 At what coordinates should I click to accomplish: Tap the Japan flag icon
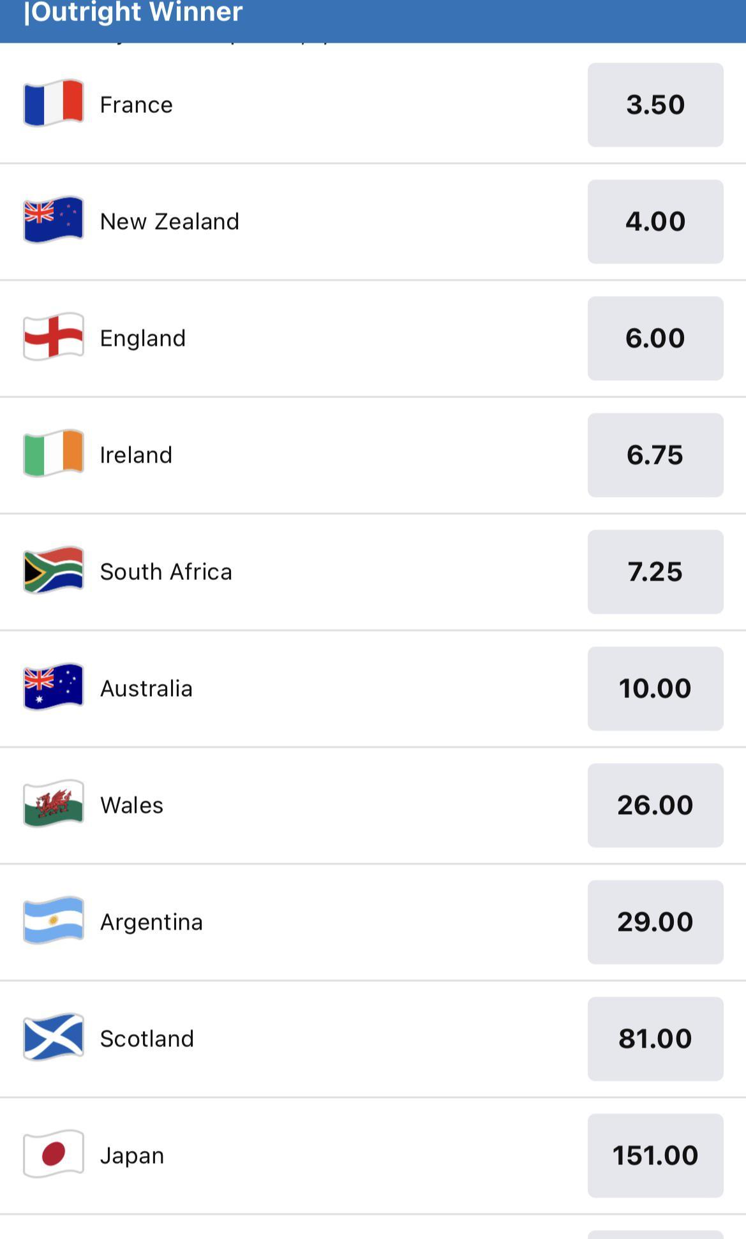(x=54, y=1154)
